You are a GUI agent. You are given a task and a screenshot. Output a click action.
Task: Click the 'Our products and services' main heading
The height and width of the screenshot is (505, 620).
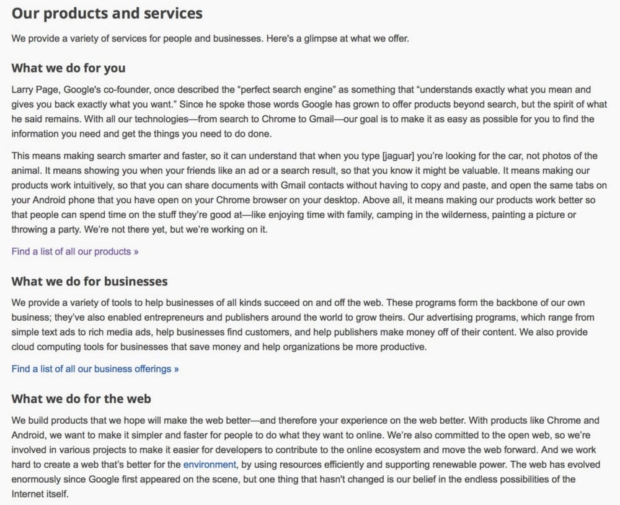point(107,14)
